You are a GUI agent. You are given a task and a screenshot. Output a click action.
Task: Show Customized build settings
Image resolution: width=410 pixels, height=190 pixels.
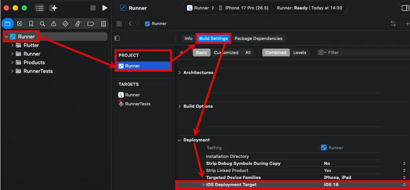click(226, 52)
